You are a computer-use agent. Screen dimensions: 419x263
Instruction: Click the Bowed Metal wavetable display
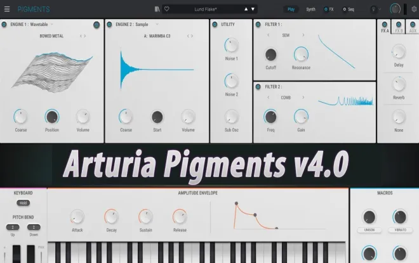pos(52,72)
